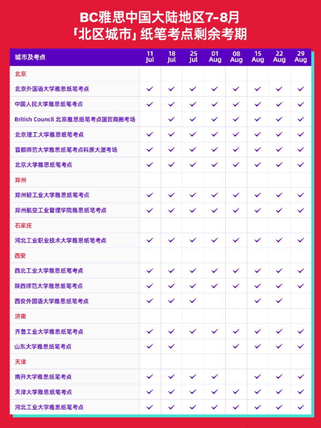Click 西北工业大学 checkmark under 25 Jul
321x428 pixels.
[193, 271]
